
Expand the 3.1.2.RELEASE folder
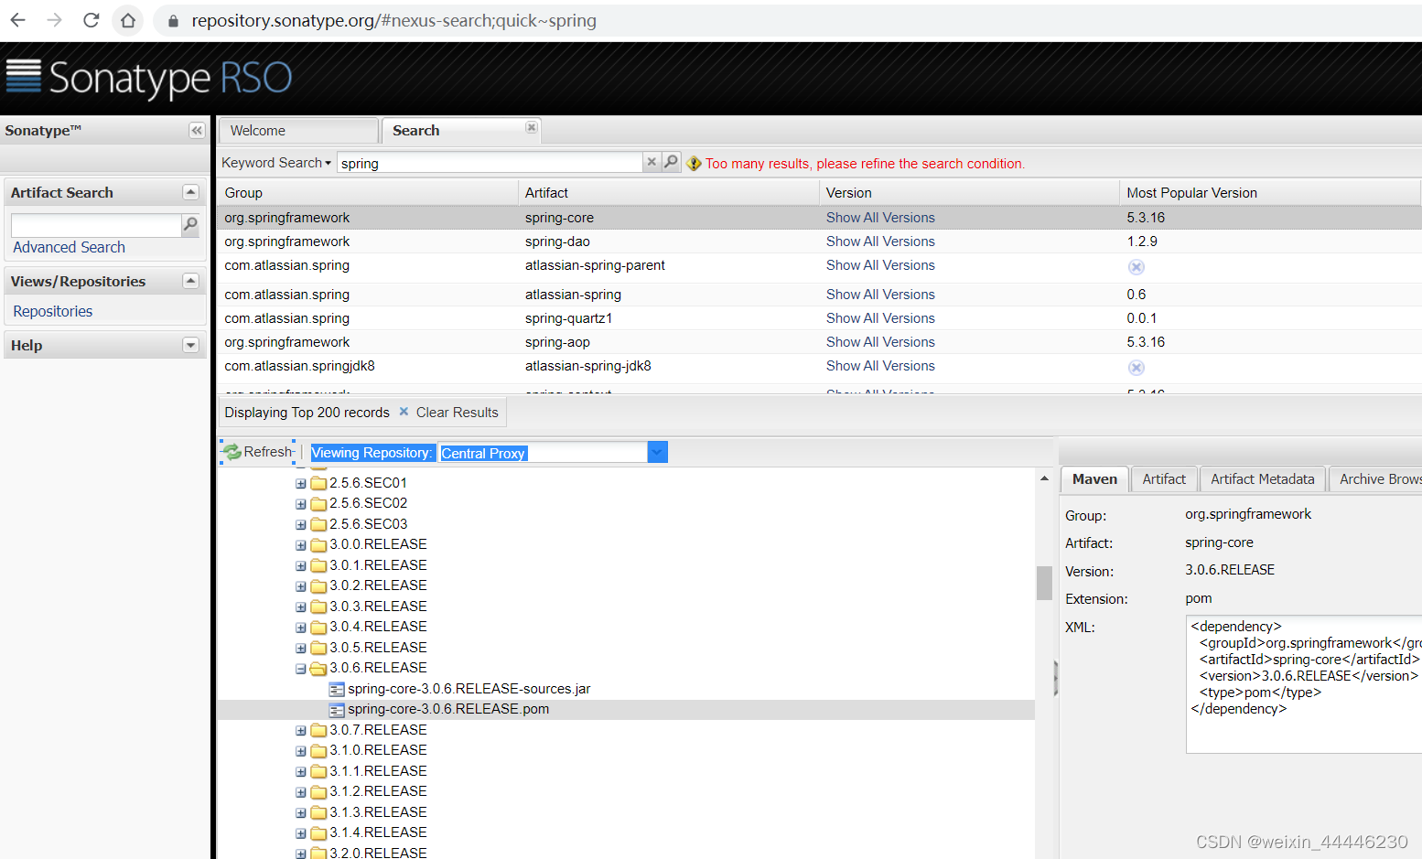(300, 792)
